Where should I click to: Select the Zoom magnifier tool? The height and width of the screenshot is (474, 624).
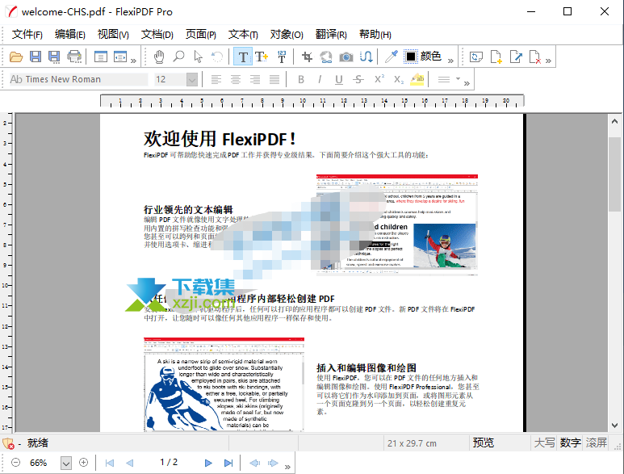(178, 57)
